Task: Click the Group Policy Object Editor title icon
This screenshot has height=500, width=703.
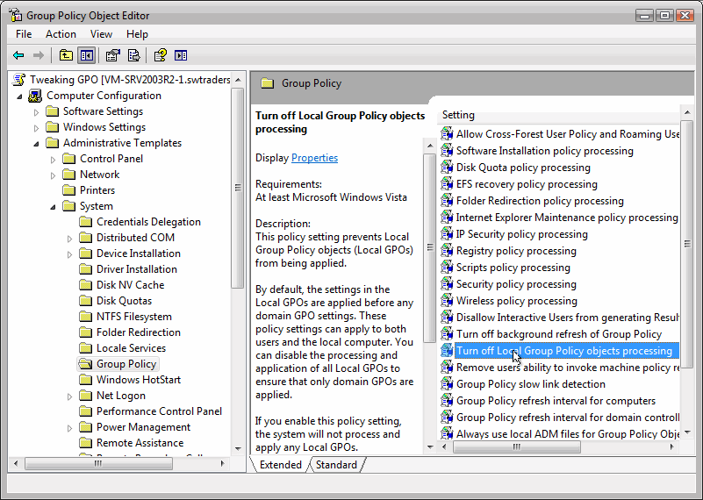Action: 15,15
